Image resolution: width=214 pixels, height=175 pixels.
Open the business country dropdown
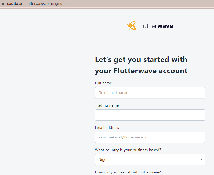click(150, 159)
